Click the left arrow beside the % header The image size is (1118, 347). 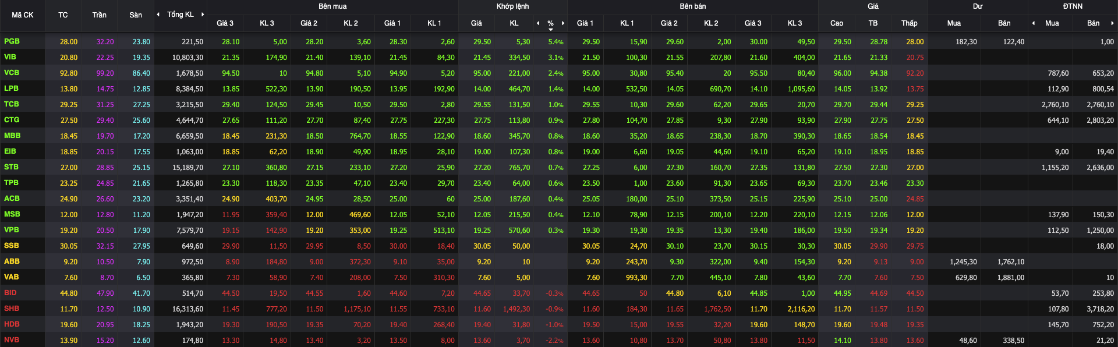pos(538,23)
